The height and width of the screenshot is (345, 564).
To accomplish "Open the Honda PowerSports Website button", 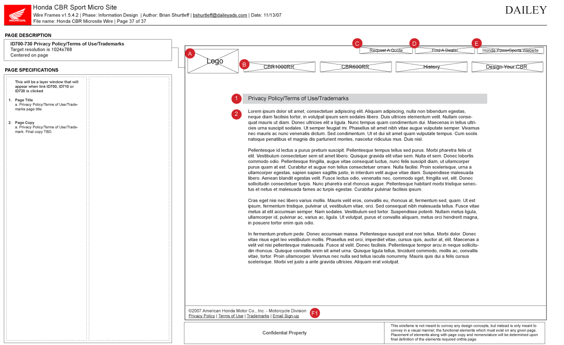I will [510, 50].
